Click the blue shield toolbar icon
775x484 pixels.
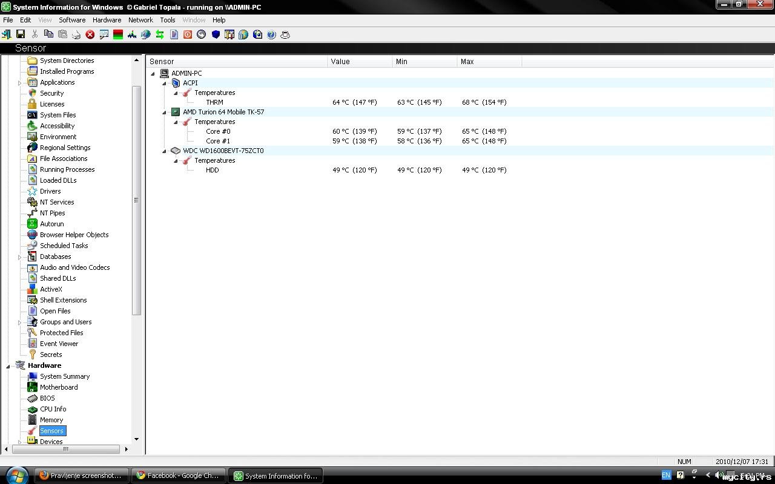click(x=216, y=34)
